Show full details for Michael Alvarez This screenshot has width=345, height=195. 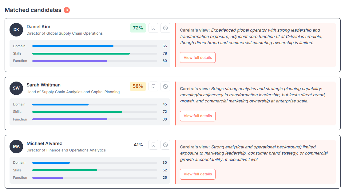point(197,174)
